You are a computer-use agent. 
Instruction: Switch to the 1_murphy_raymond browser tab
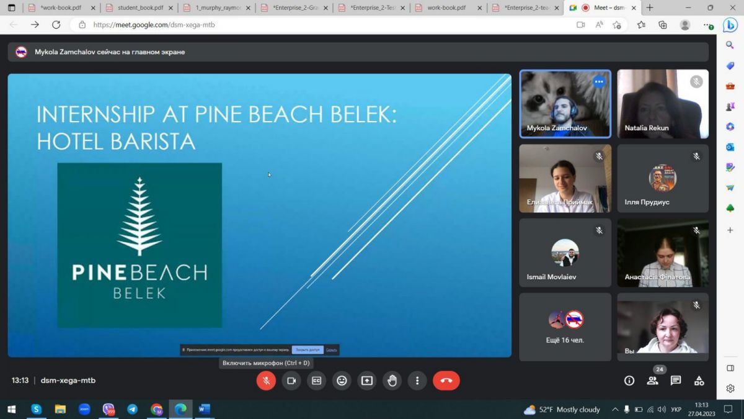(x=217, y=8)
